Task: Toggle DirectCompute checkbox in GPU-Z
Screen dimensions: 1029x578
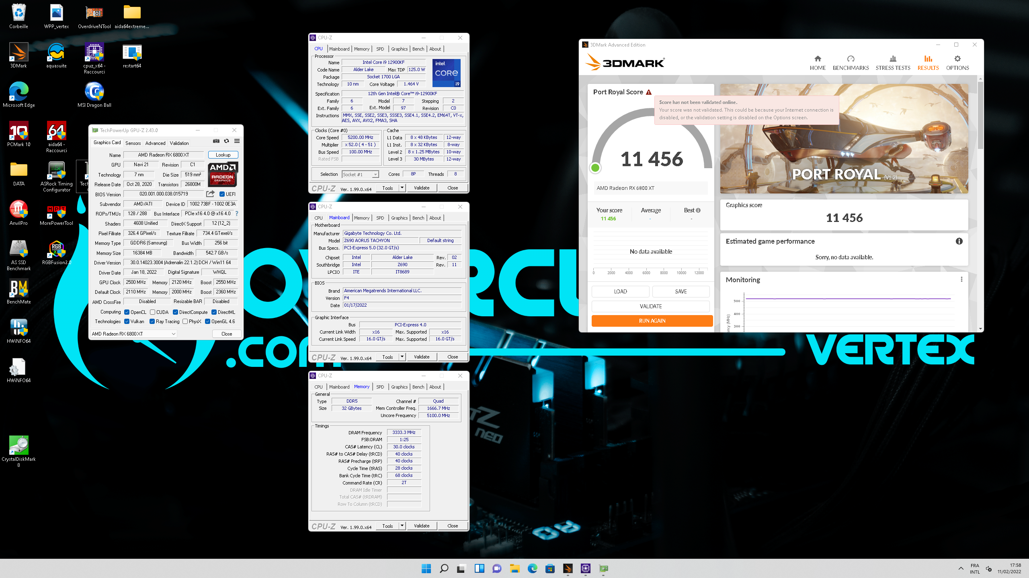Action: (175, 312)
